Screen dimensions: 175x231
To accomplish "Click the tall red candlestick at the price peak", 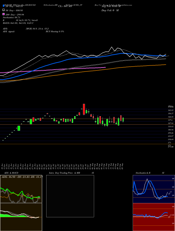I will [84, 109].
